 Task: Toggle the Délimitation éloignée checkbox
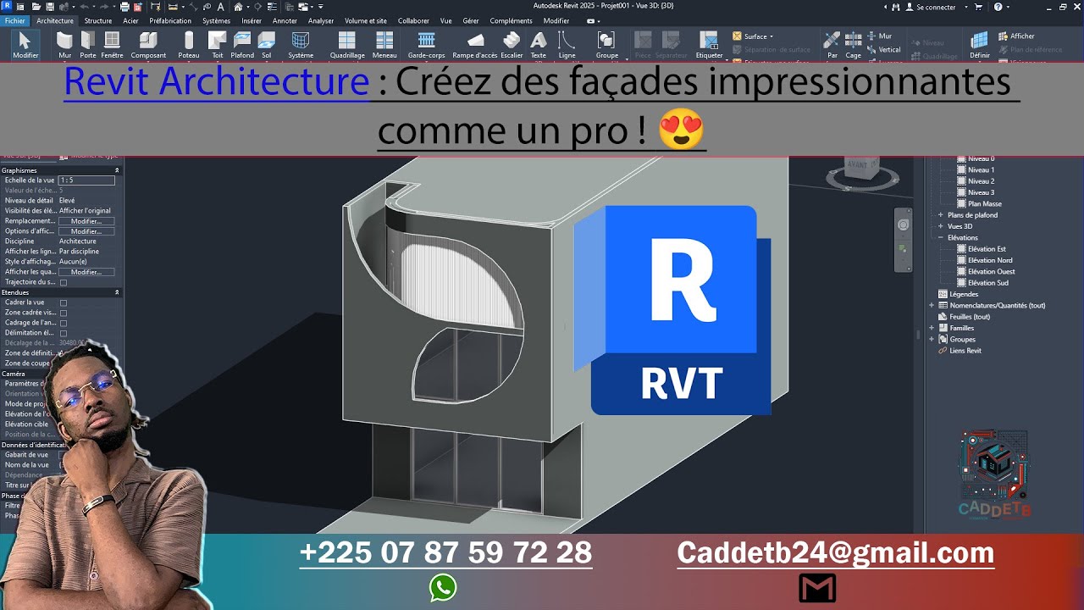coord(64,333)
